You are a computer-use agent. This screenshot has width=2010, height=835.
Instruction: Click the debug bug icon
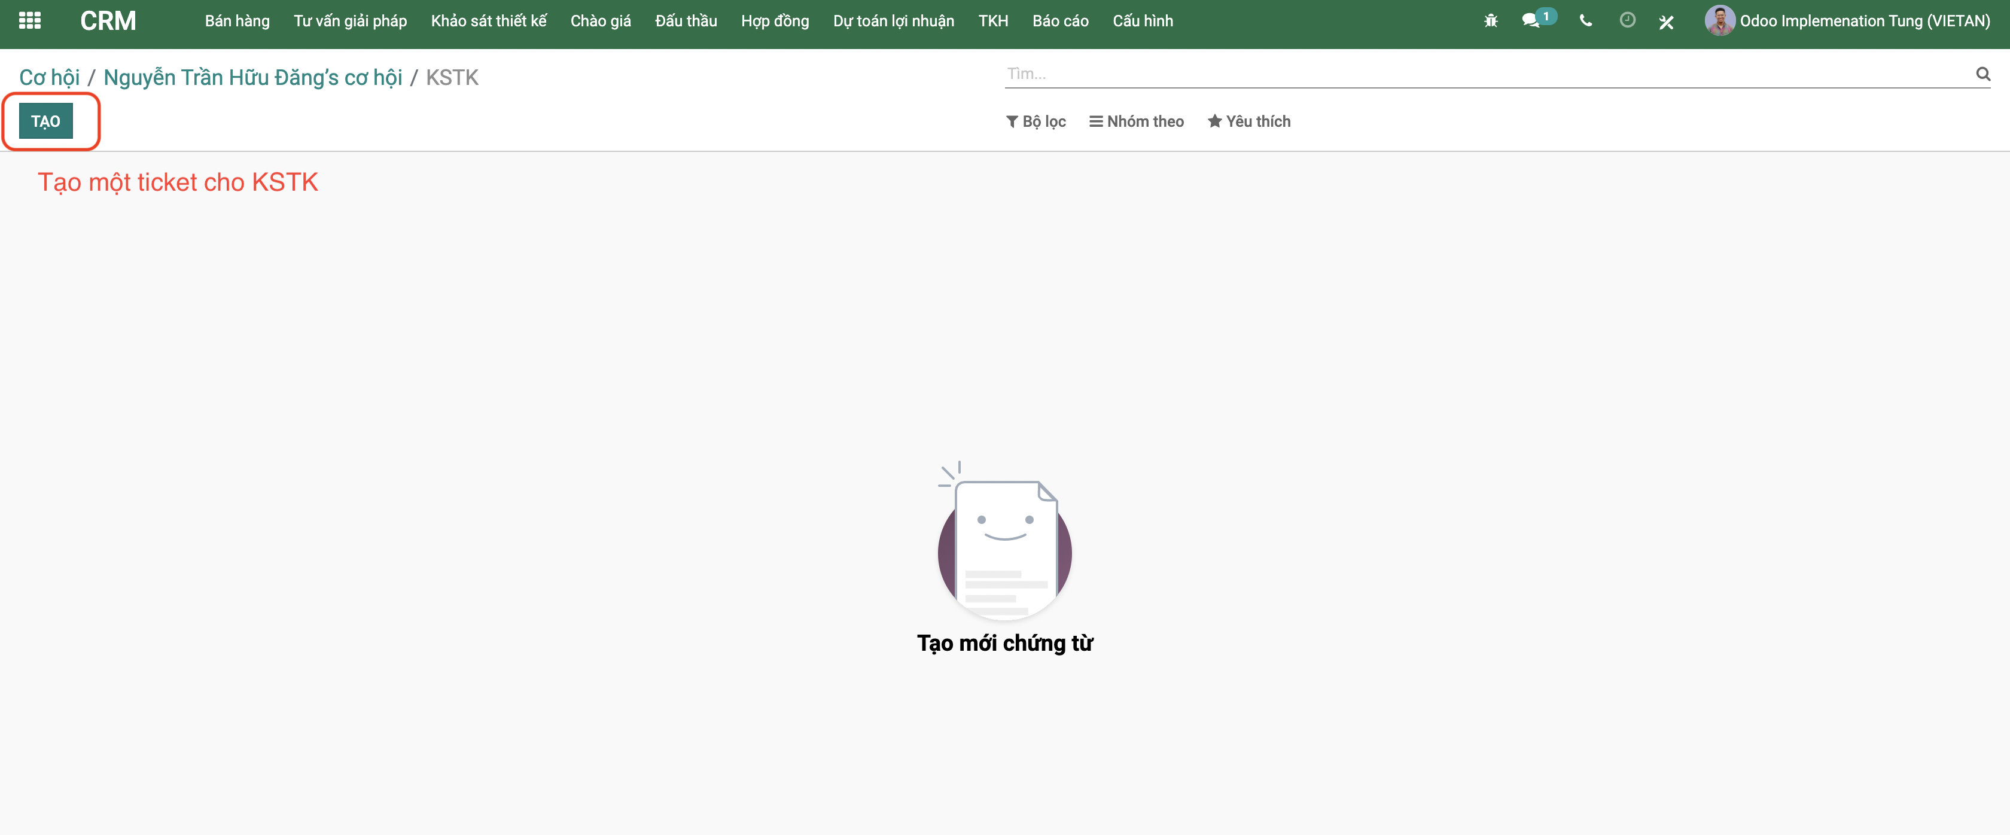pyautogui.click(x=1490, y=21)
